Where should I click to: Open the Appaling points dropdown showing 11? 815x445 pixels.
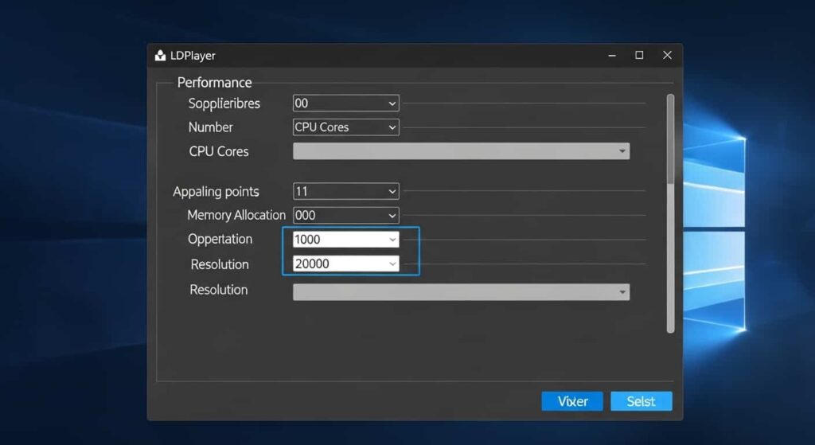345,191
